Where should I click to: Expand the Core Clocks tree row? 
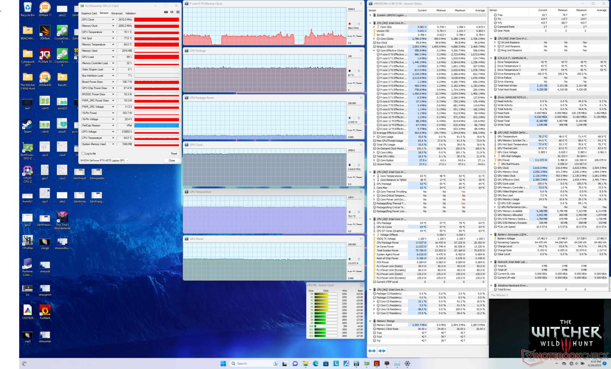coord(374,39)
